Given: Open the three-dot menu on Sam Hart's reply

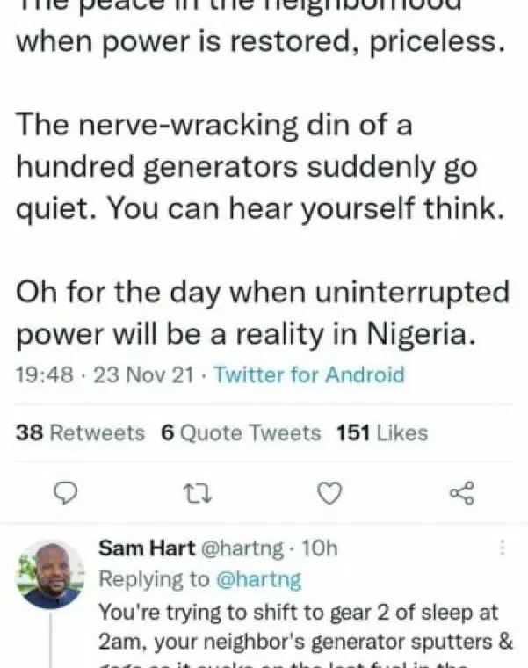Looking at the screenshot, I should coord(502,548).
